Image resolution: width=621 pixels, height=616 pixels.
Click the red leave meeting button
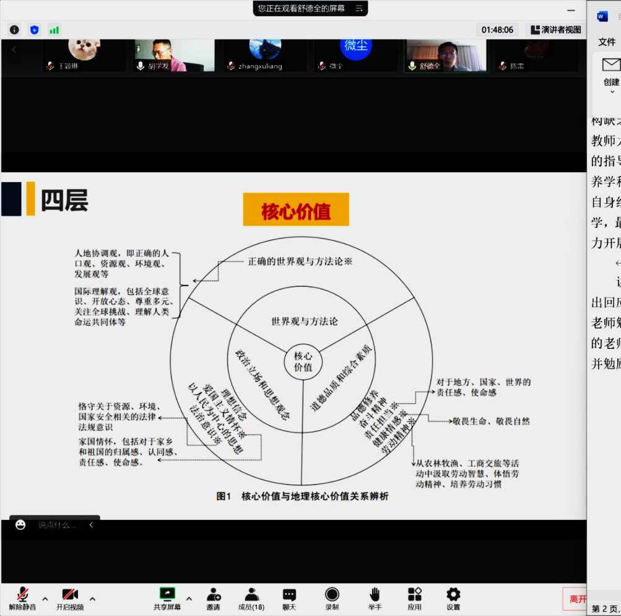point(575,599)
